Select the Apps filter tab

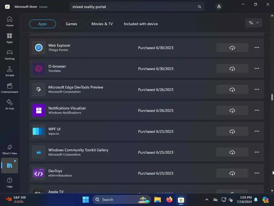point(43,24)
